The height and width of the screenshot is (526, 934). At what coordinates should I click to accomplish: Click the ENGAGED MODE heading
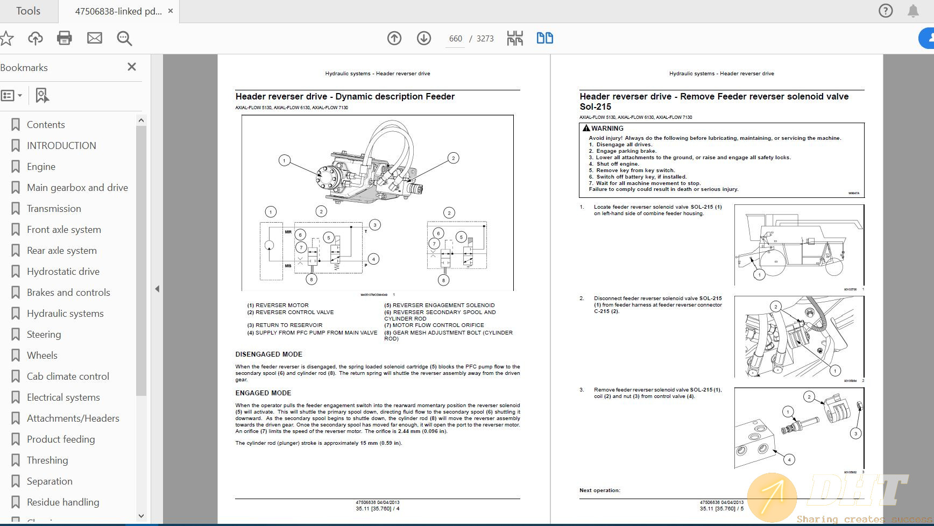(x=263, y=393)
